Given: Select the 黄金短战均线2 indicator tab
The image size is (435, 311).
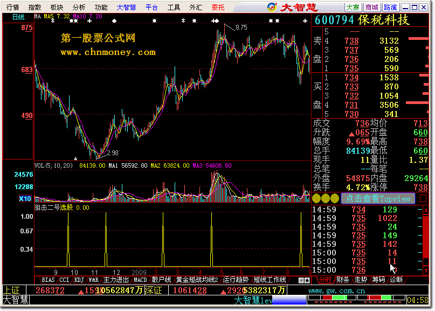Looking at the screenshot, I should tap(197, 280).
